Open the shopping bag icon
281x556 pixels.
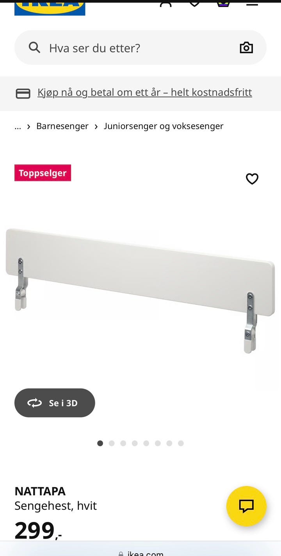pyautogui.click(x=223, y=5)
